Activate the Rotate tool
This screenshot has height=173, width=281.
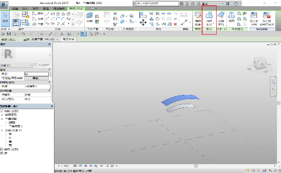tap(157, 19)
